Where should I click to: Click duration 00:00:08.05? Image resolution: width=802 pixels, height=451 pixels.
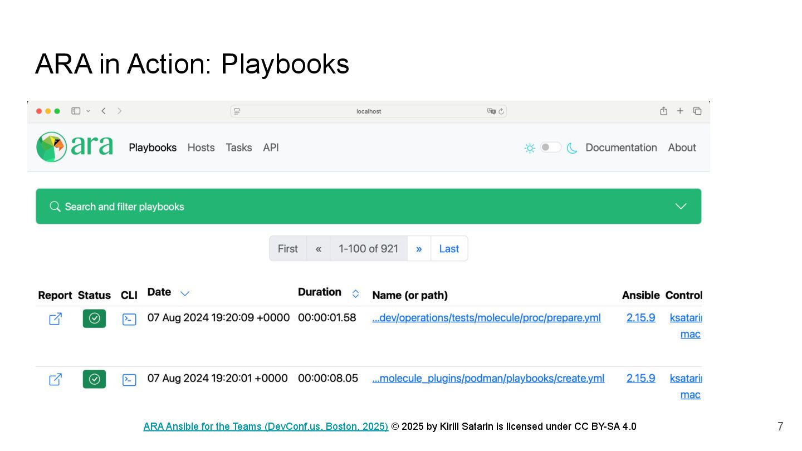tap(328, 379)
